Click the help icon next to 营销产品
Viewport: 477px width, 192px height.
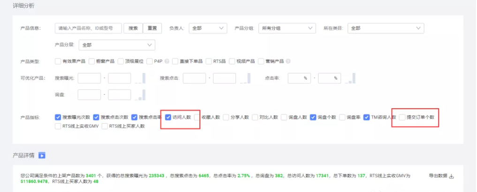pos(288,61)
